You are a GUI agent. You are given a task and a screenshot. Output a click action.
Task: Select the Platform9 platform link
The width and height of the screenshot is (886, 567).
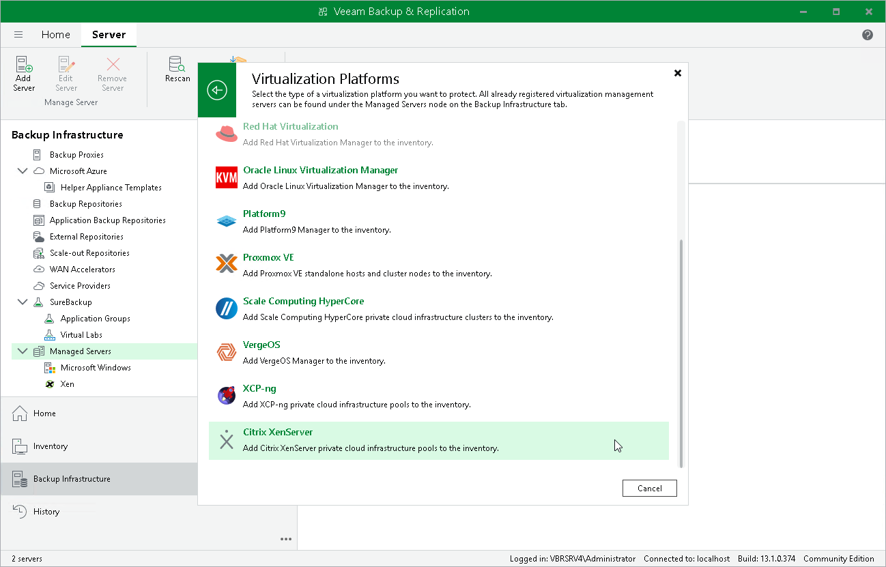tap(264, 214)
